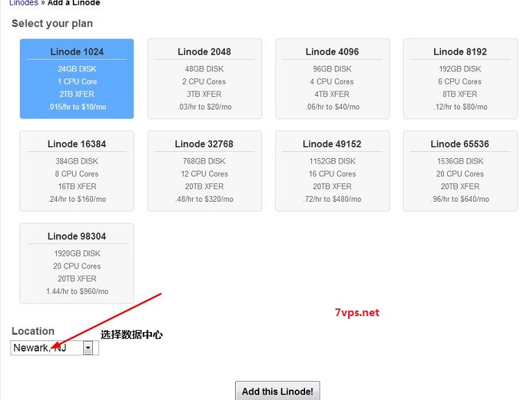Pick the Linode 32768 plan card
Image resolution: width=527 pixels, height=400 pixels.
pos(205,171)
